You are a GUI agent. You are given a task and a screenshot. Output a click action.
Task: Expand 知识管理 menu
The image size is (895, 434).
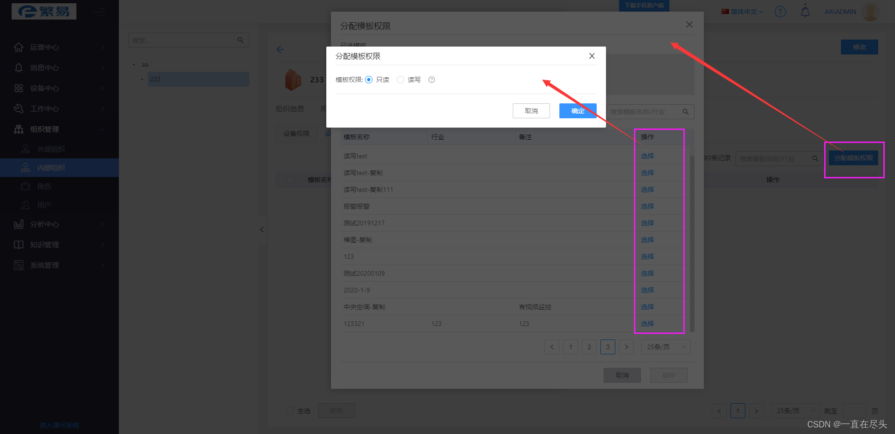pos(59,244)
